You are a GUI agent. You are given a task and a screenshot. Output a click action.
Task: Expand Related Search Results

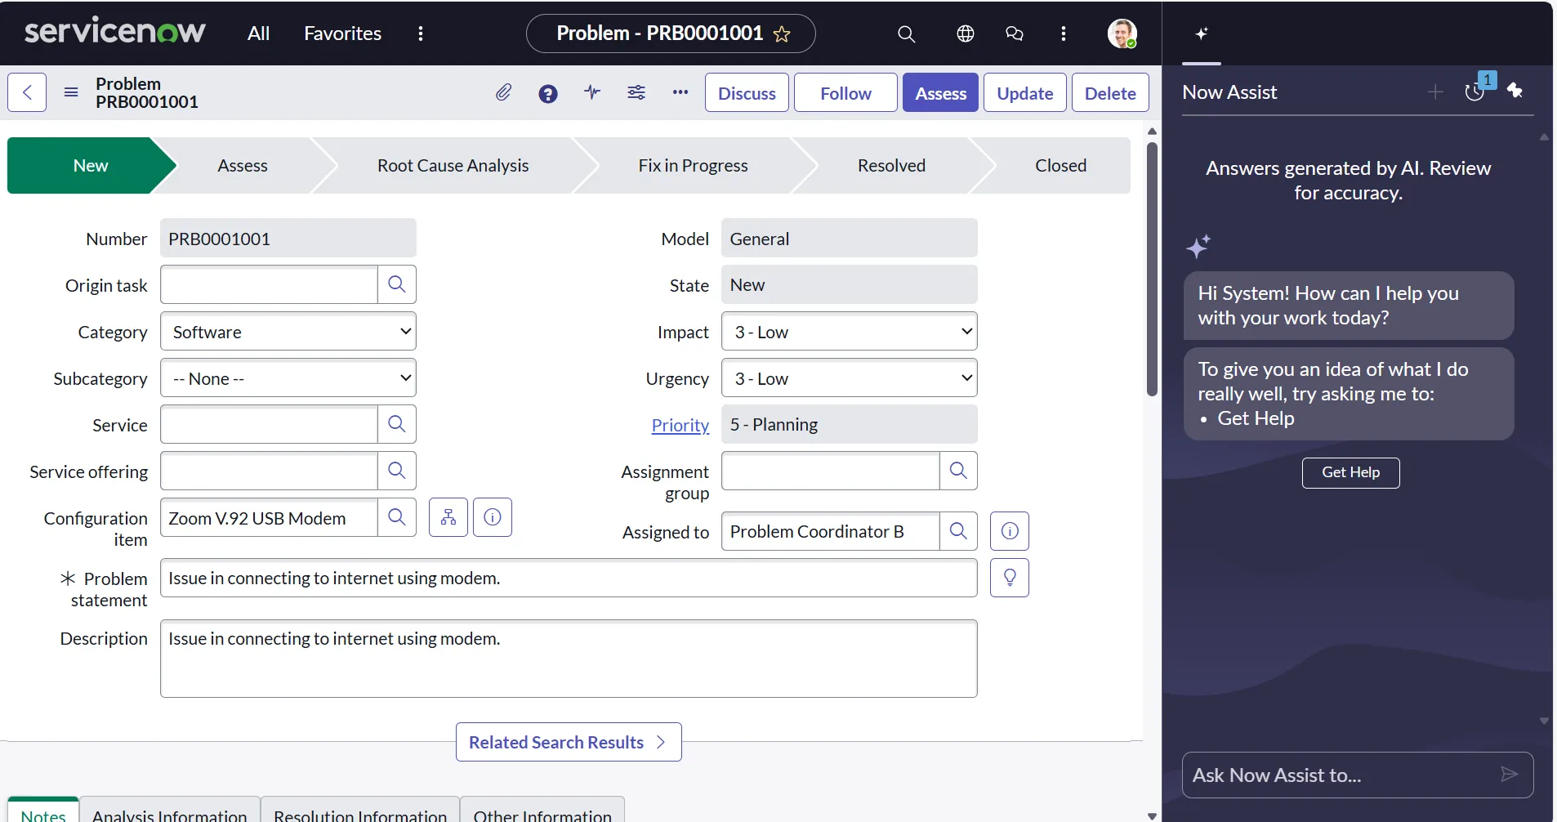tap(569, 742)
